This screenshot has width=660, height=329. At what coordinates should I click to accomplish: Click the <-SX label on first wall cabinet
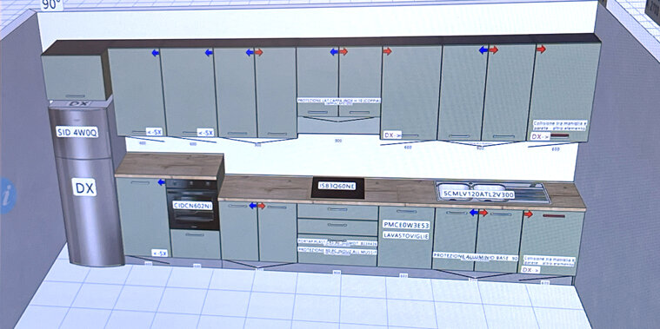[154, 132]
